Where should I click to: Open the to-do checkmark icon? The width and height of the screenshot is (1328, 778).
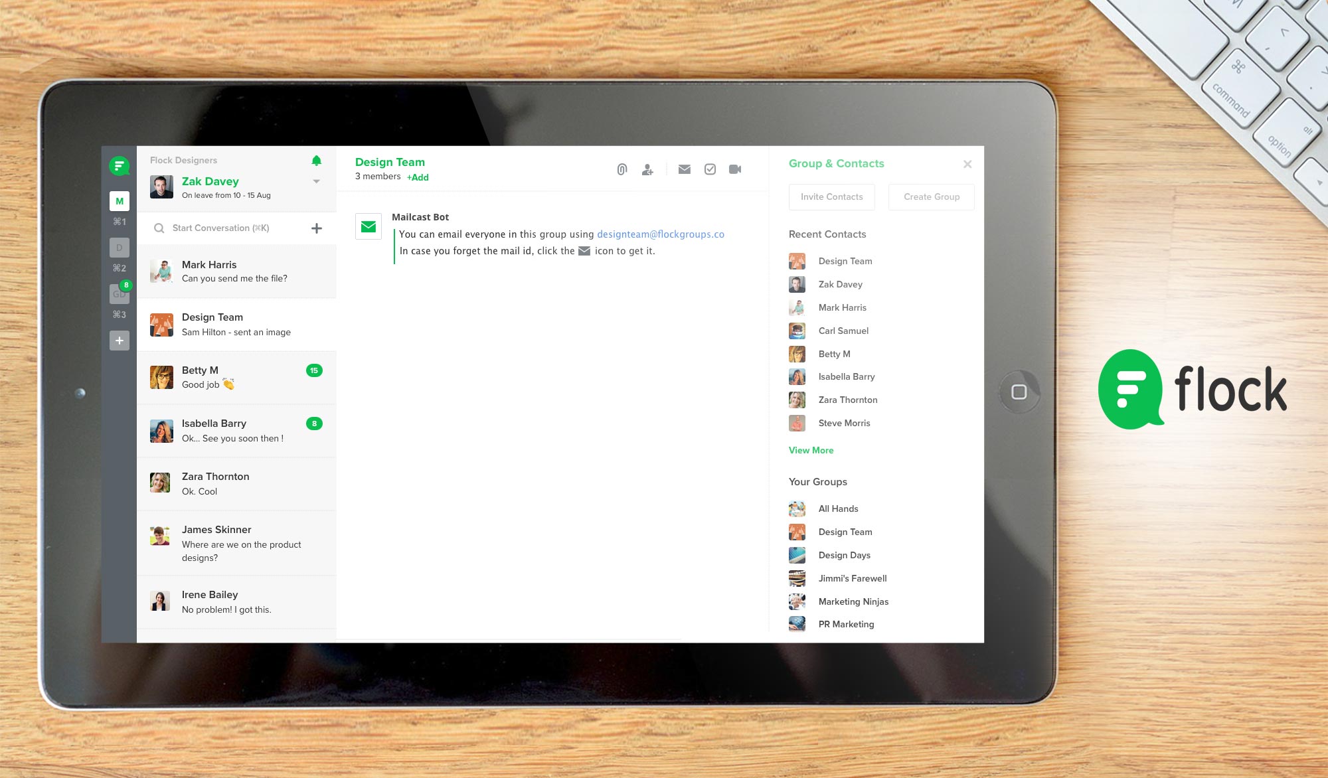click(x=710, y=169)
